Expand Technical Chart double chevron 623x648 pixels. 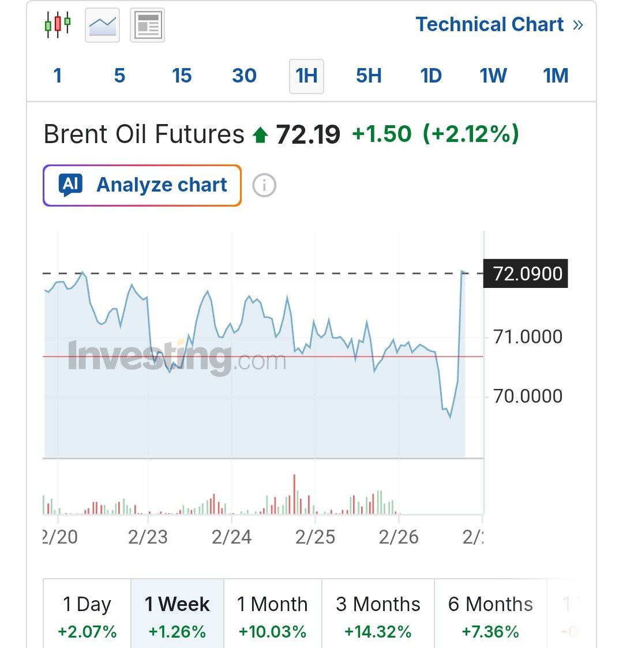[x=578, y=25]
